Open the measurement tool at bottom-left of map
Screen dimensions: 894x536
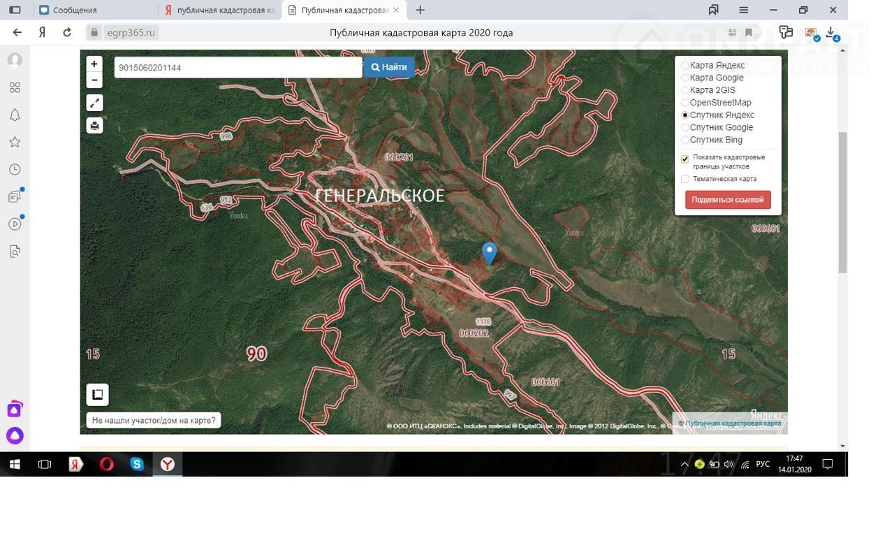(x=98, y=395)
